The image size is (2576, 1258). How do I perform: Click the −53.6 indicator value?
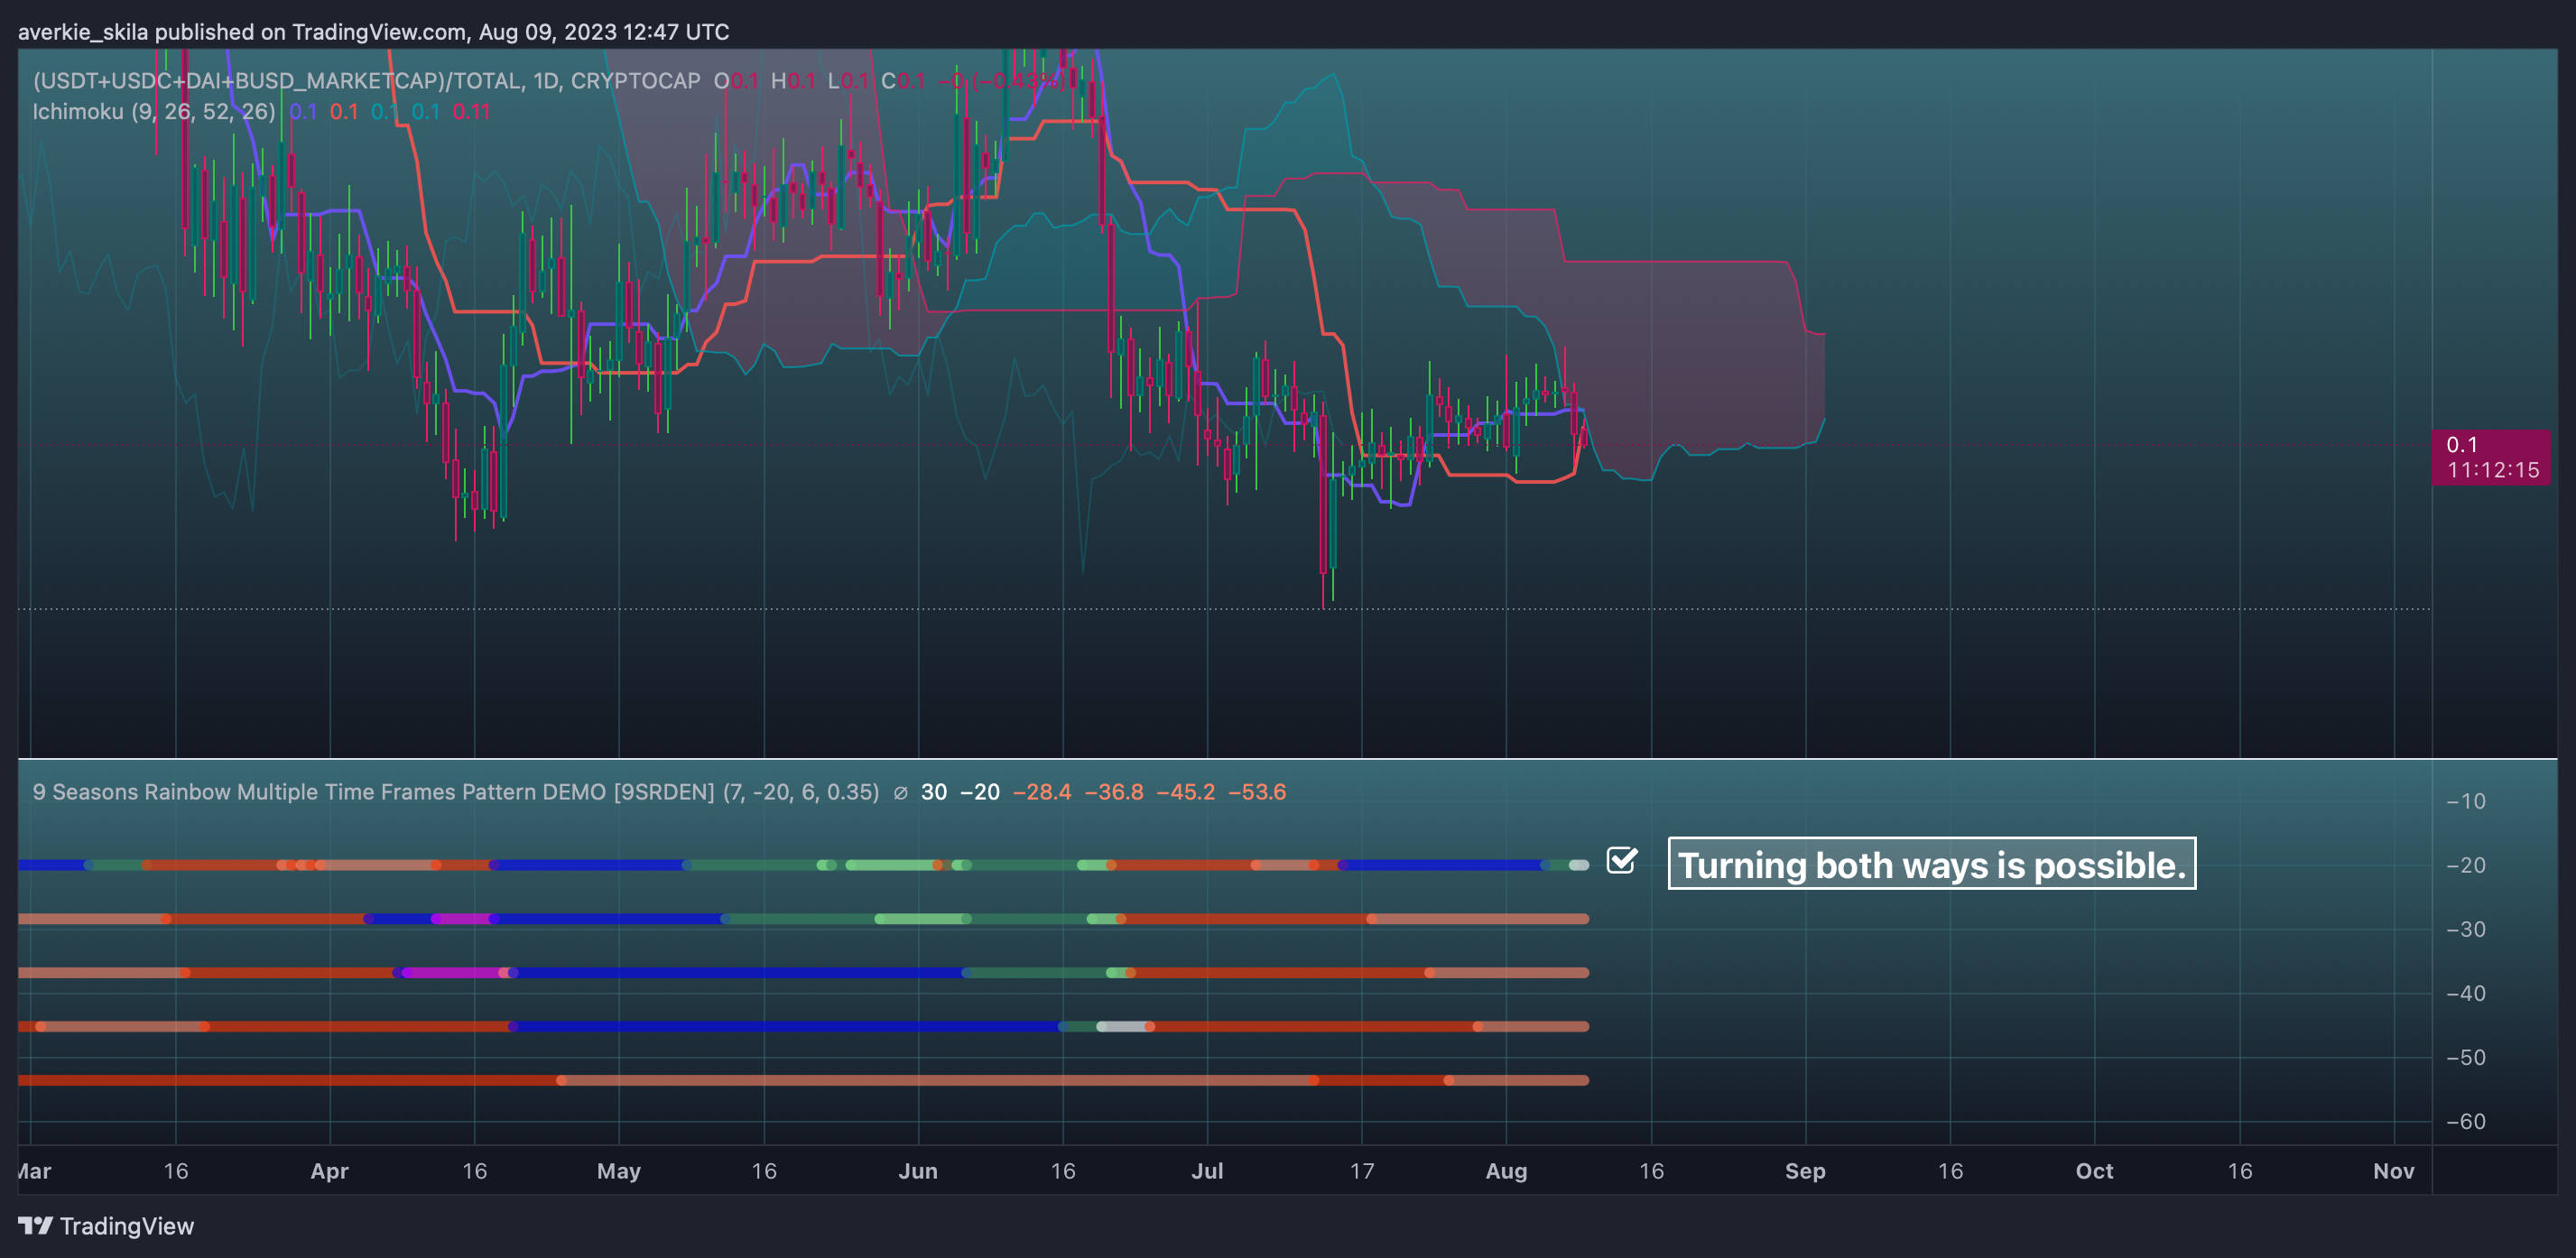coord(1257,792)
